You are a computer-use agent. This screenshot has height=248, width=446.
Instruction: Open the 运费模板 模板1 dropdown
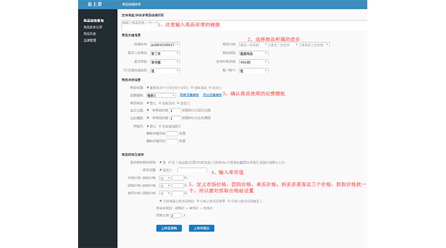pyautogui.click(x=161, y=95)
